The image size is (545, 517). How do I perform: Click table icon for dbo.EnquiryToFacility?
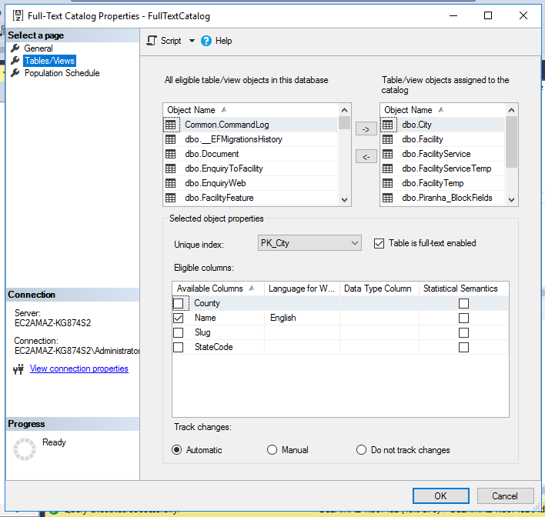[171, 168]
